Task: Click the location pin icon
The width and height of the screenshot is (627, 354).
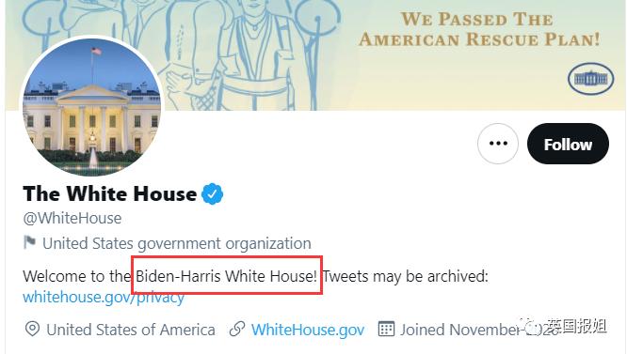Action: [x=32, y=330]
